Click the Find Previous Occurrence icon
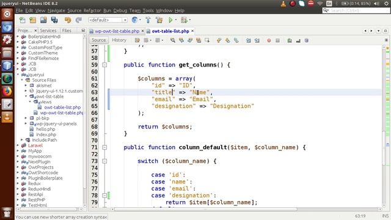This screenshot has height=220, width=391. (x=181, y=40)
